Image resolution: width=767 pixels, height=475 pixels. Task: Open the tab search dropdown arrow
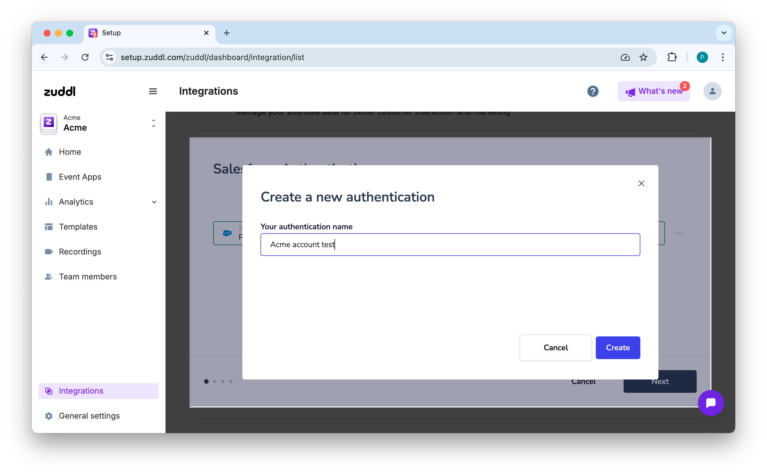click(x=724, y=33)
